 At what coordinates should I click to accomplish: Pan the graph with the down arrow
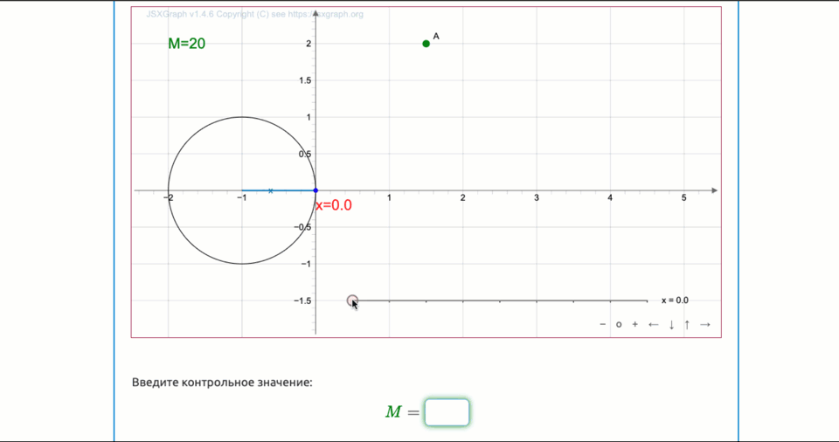(671, 325)
